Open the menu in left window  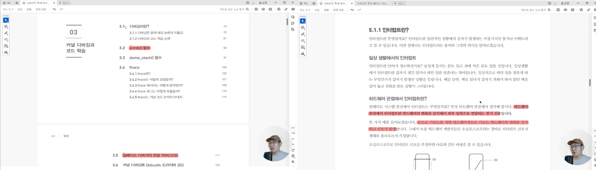click(7, 3)
